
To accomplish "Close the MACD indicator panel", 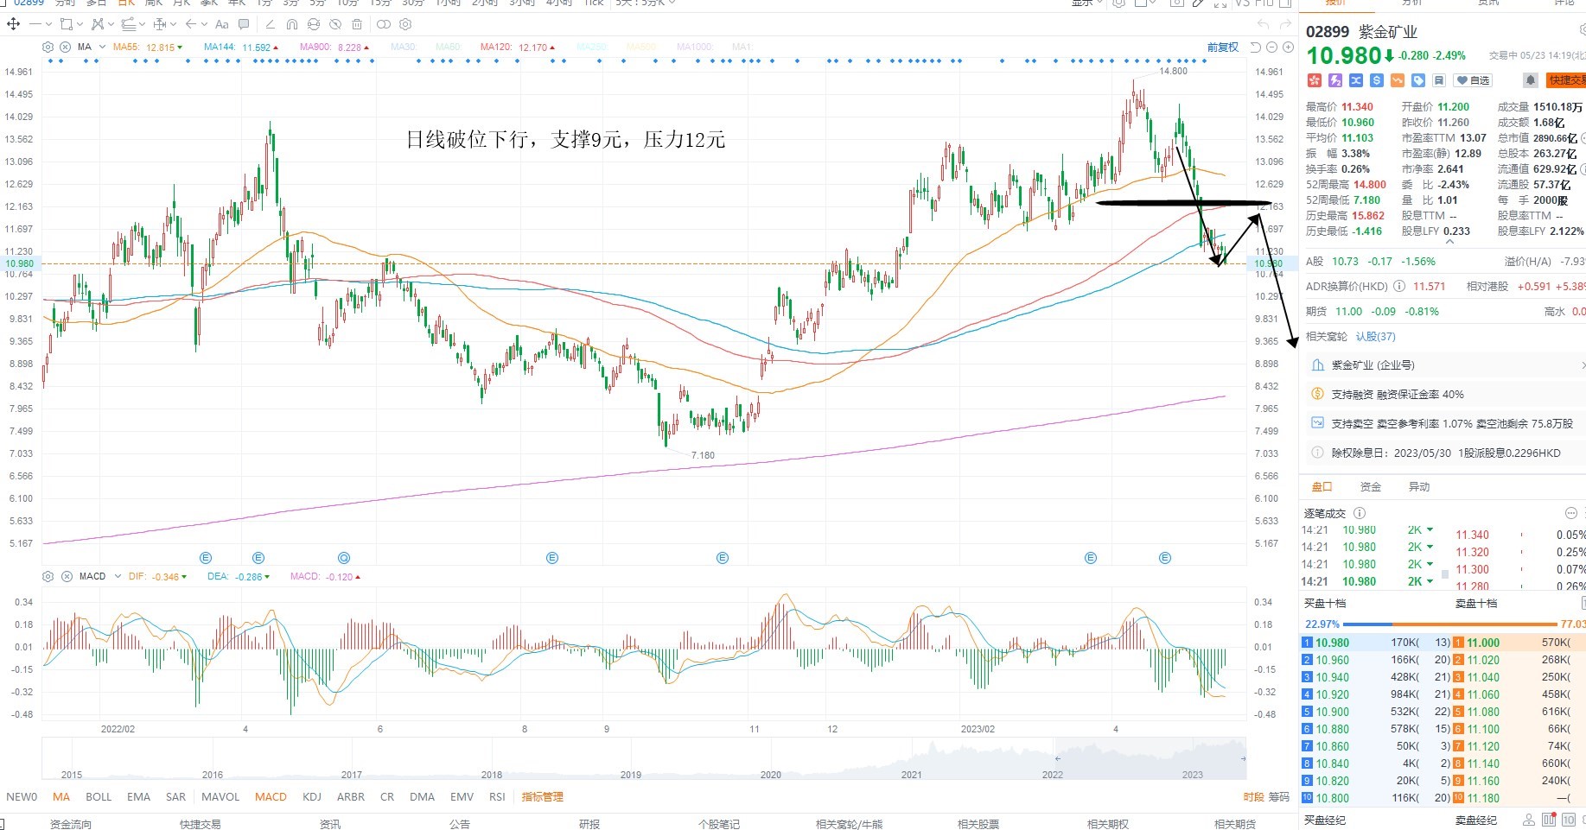I will (67, 576).
